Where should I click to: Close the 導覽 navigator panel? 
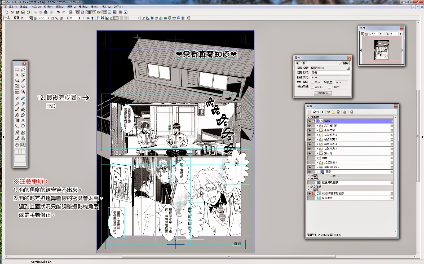pyautogui.click(x=402, y=28)
